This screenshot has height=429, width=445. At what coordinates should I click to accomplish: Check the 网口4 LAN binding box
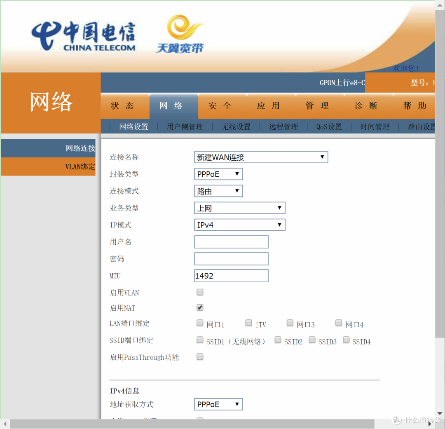pos(339,323)
